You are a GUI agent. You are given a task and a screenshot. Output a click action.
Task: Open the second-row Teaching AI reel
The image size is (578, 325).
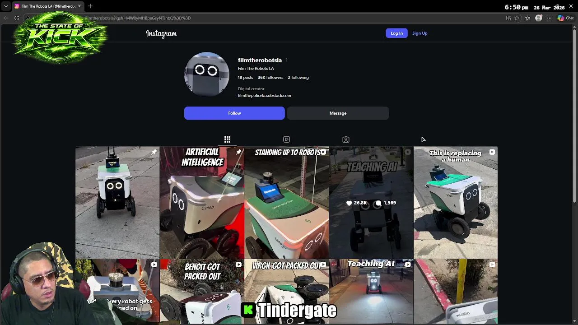[x=371, y=291]
